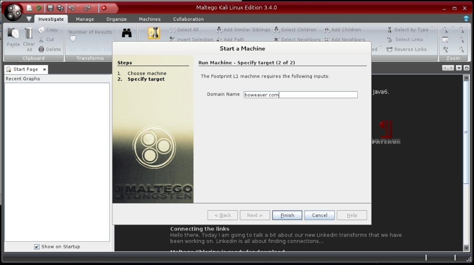Click Select Neighbors in the ribbon
474x265 pixels.
(297, 40)
